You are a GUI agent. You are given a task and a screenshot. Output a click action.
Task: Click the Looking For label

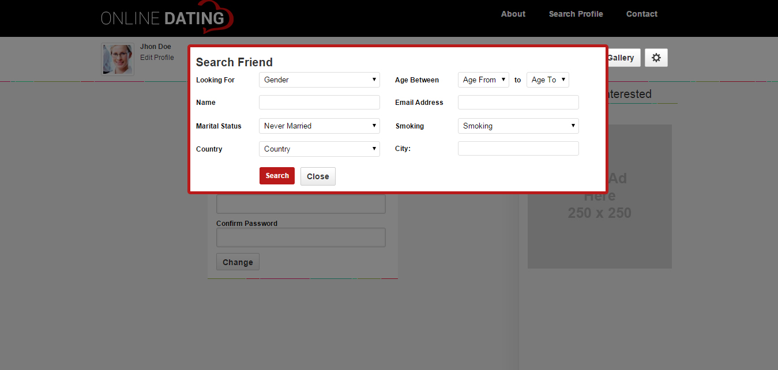tap(215, 80)
